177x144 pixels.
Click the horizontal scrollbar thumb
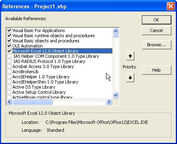pos(33,102)
